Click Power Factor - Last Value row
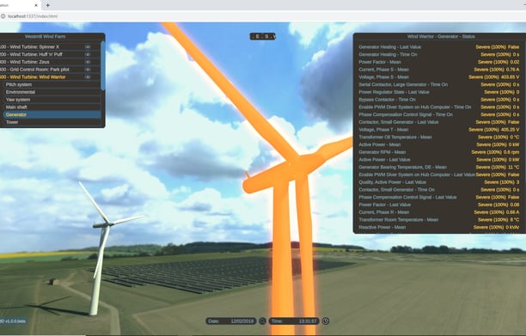 [x=439, y=205]
